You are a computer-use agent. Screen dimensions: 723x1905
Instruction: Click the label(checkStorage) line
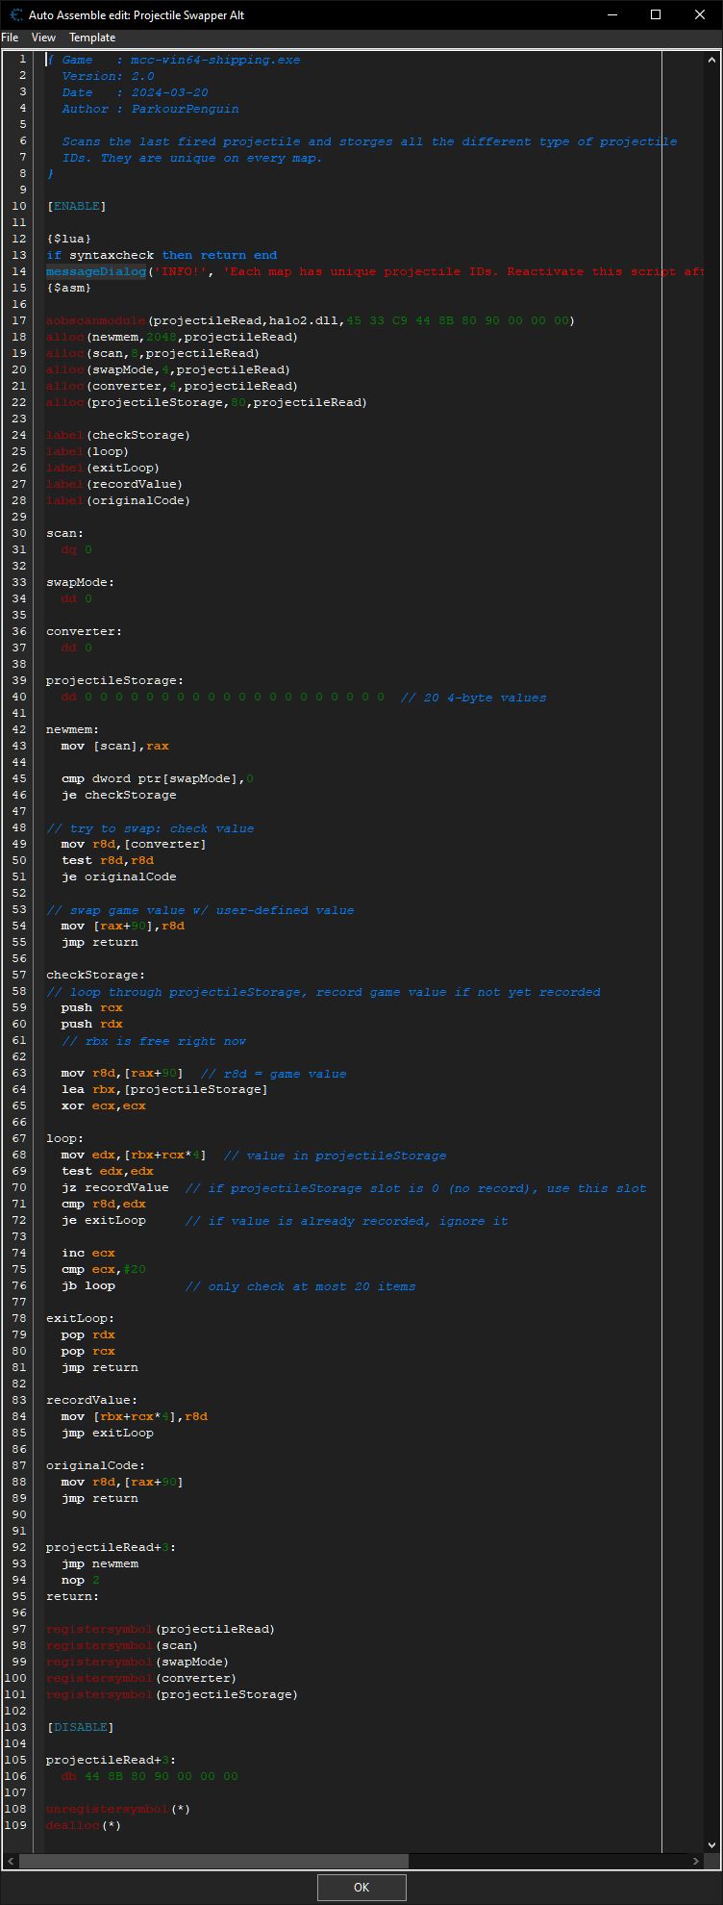[118, 435]
